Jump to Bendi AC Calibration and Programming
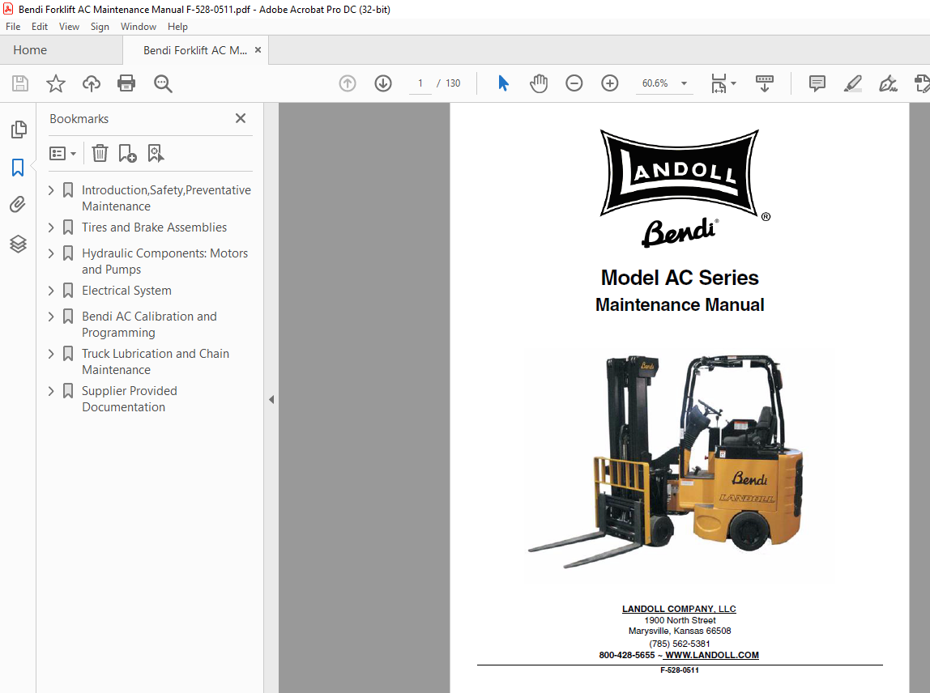 click(x=149, y=325)
